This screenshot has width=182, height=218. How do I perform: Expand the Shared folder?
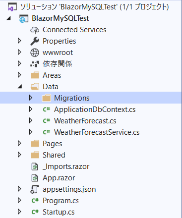(x=19, y=155)
